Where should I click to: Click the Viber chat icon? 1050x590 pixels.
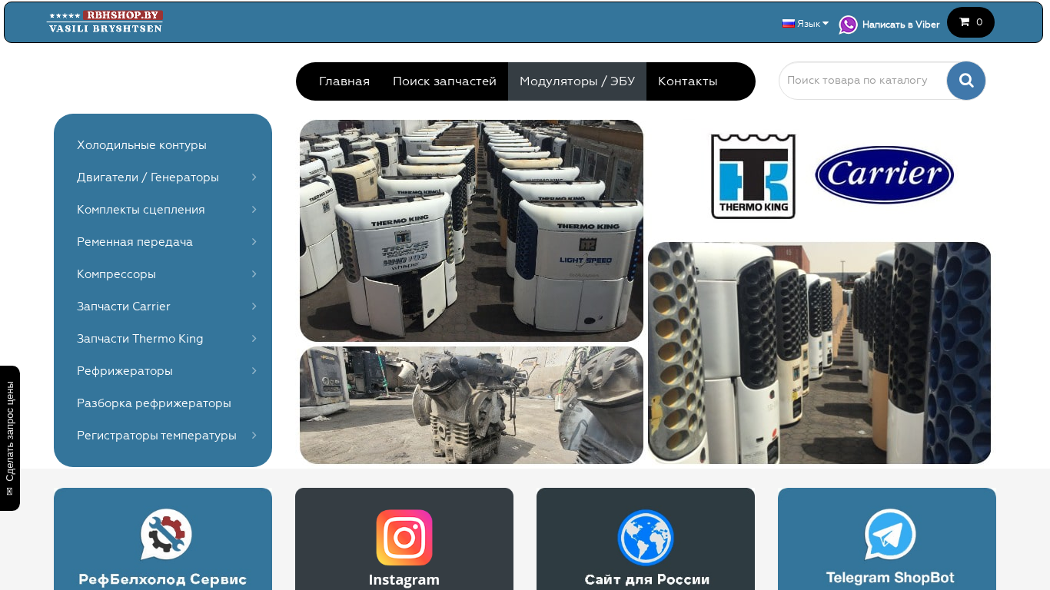848,25
